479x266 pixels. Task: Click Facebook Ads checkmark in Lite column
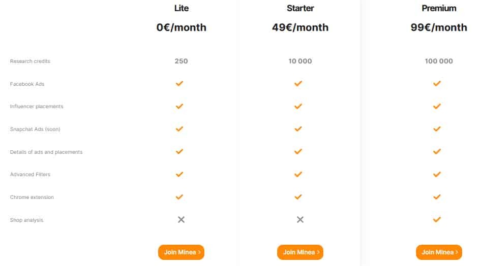coord(179,83)
